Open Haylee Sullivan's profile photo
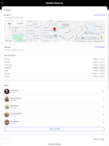 [7, 115]
